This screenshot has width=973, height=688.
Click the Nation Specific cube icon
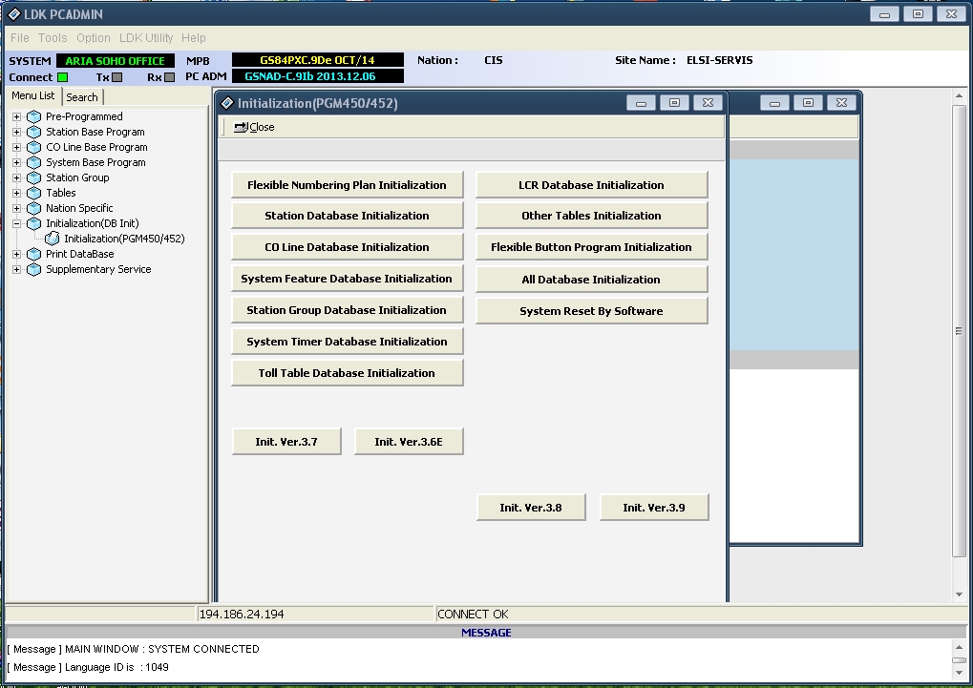coord(34,208)
